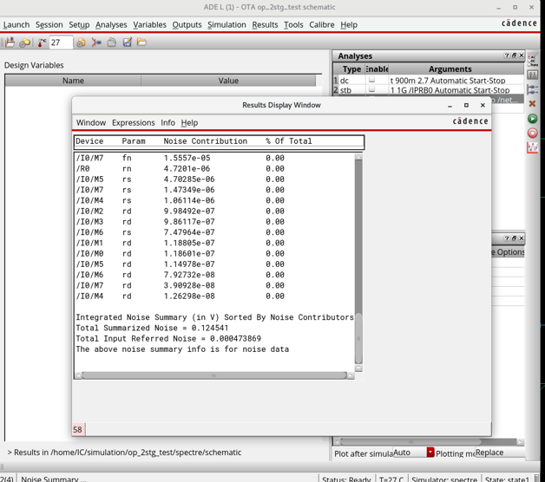Run simulation with the green play button
This screenshot has height=482, width=545.
coord(533,119)
